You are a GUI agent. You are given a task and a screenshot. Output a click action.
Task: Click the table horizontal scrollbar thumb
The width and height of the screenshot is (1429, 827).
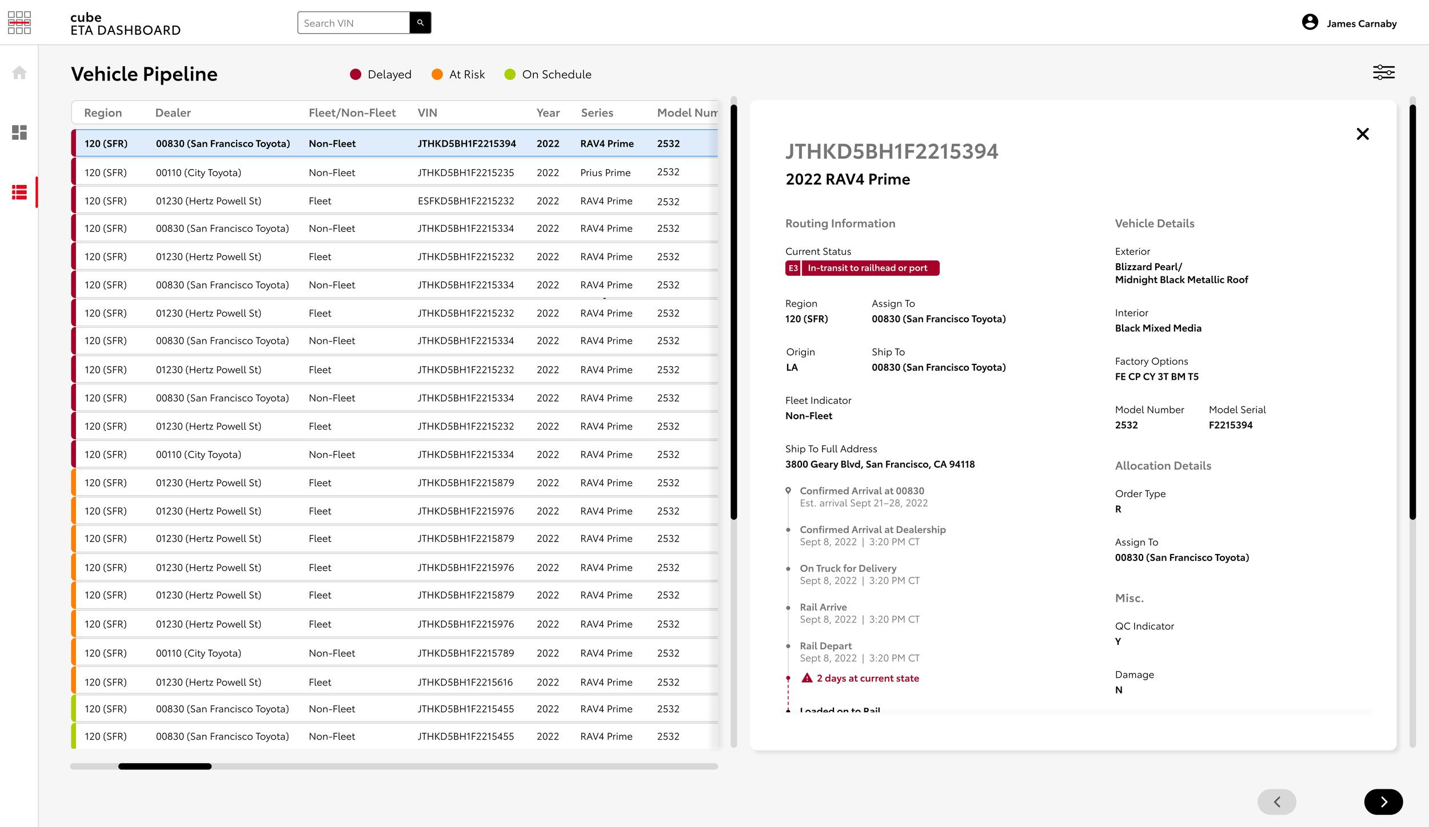pos(165,766)
